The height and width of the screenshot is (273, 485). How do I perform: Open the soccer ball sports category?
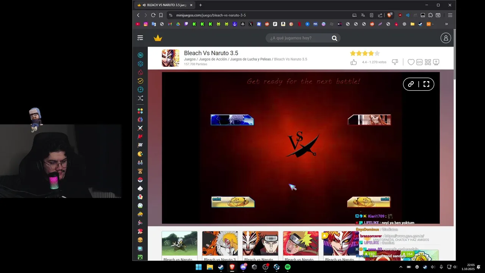coord(140,206)
